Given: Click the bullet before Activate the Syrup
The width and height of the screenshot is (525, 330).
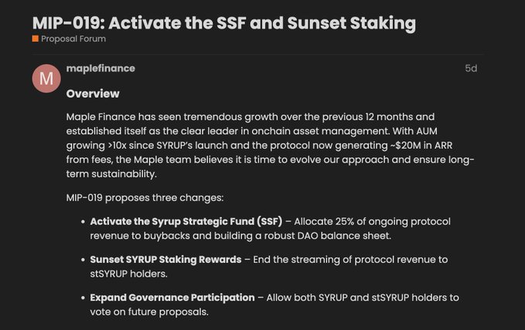Looking at the screenshot, I should [x=82, y=222].
